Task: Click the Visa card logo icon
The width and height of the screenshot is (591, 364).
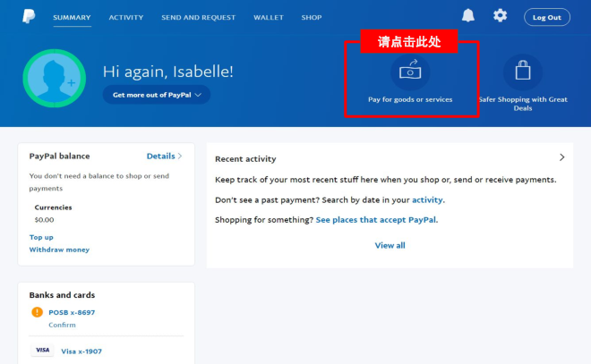Action: click(42, 351)
